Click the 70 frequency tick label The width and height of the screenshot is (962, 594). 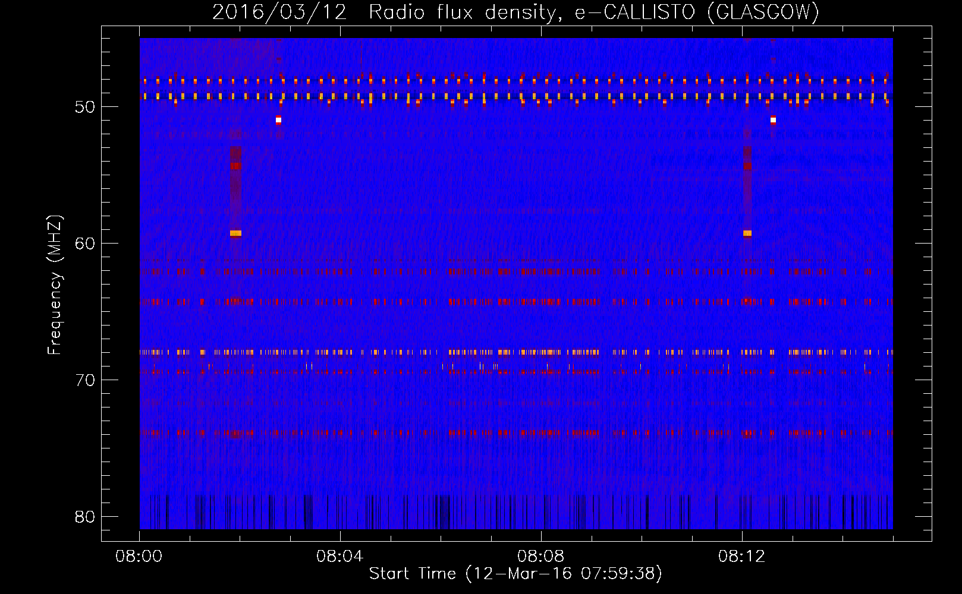86,380
